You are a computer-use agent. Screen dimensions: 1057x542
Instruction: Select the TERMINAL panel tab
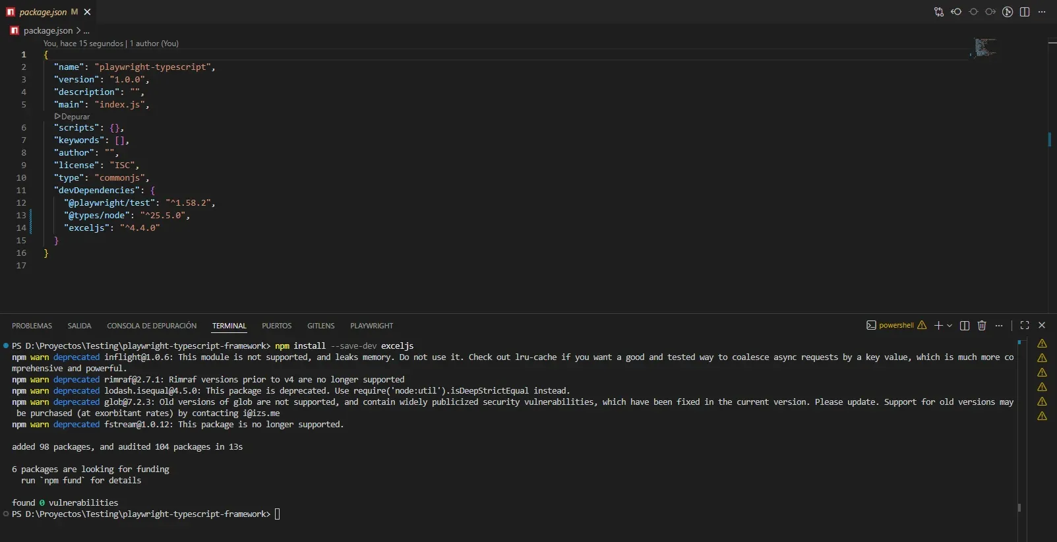[x=229, y=326]
